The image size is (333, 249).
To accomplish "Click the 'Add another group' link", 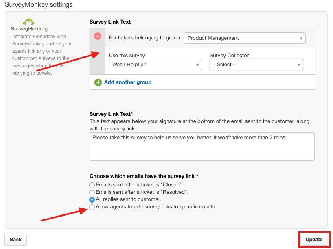I will click(128, 82).
